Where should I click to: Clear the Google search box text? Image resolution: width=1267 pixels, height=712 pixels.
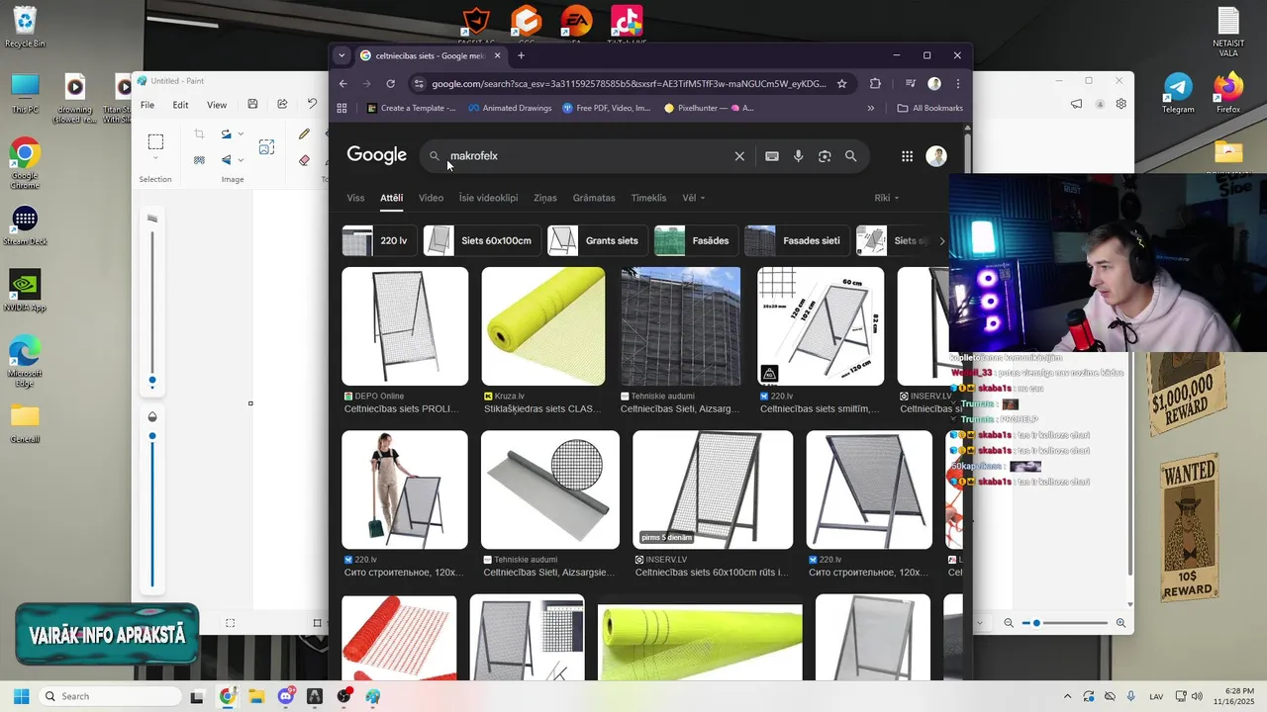pos(739,156)
